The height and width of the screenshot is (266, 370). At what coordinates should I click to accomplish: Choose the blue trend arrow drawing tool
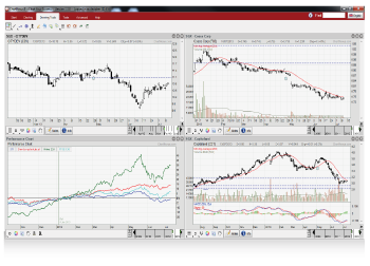(x=20, y=26)
